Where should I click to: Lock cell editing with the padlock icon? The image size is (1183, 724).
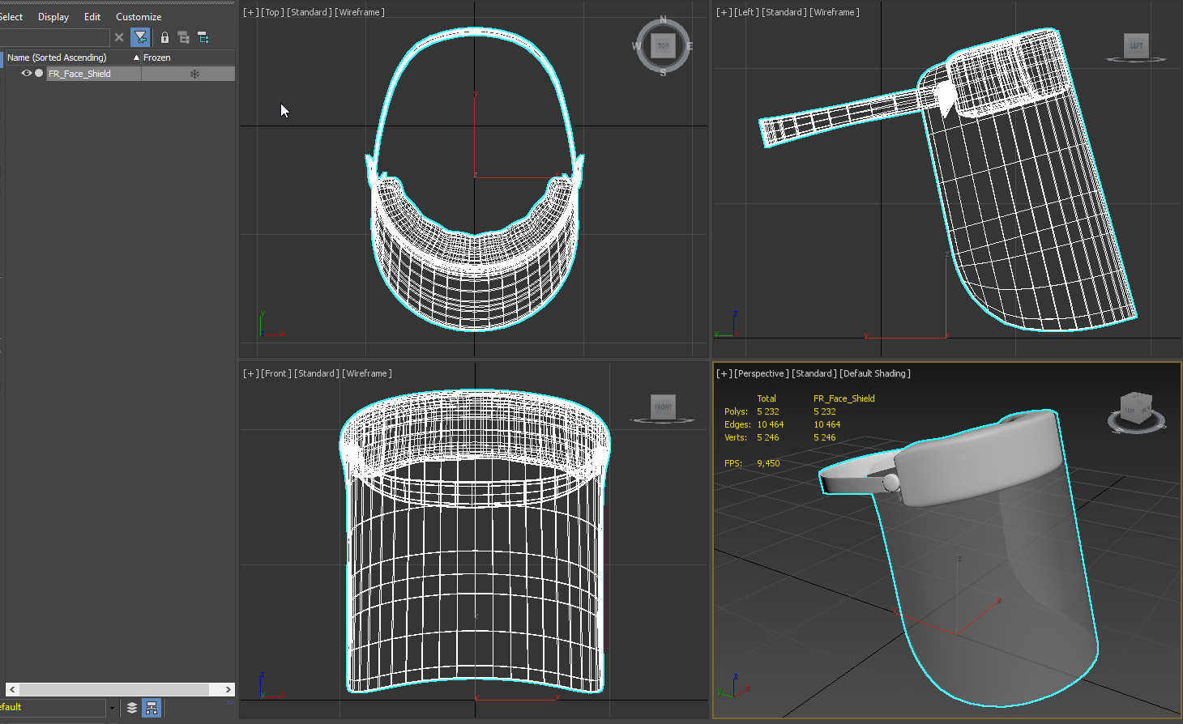pos(164,37)
